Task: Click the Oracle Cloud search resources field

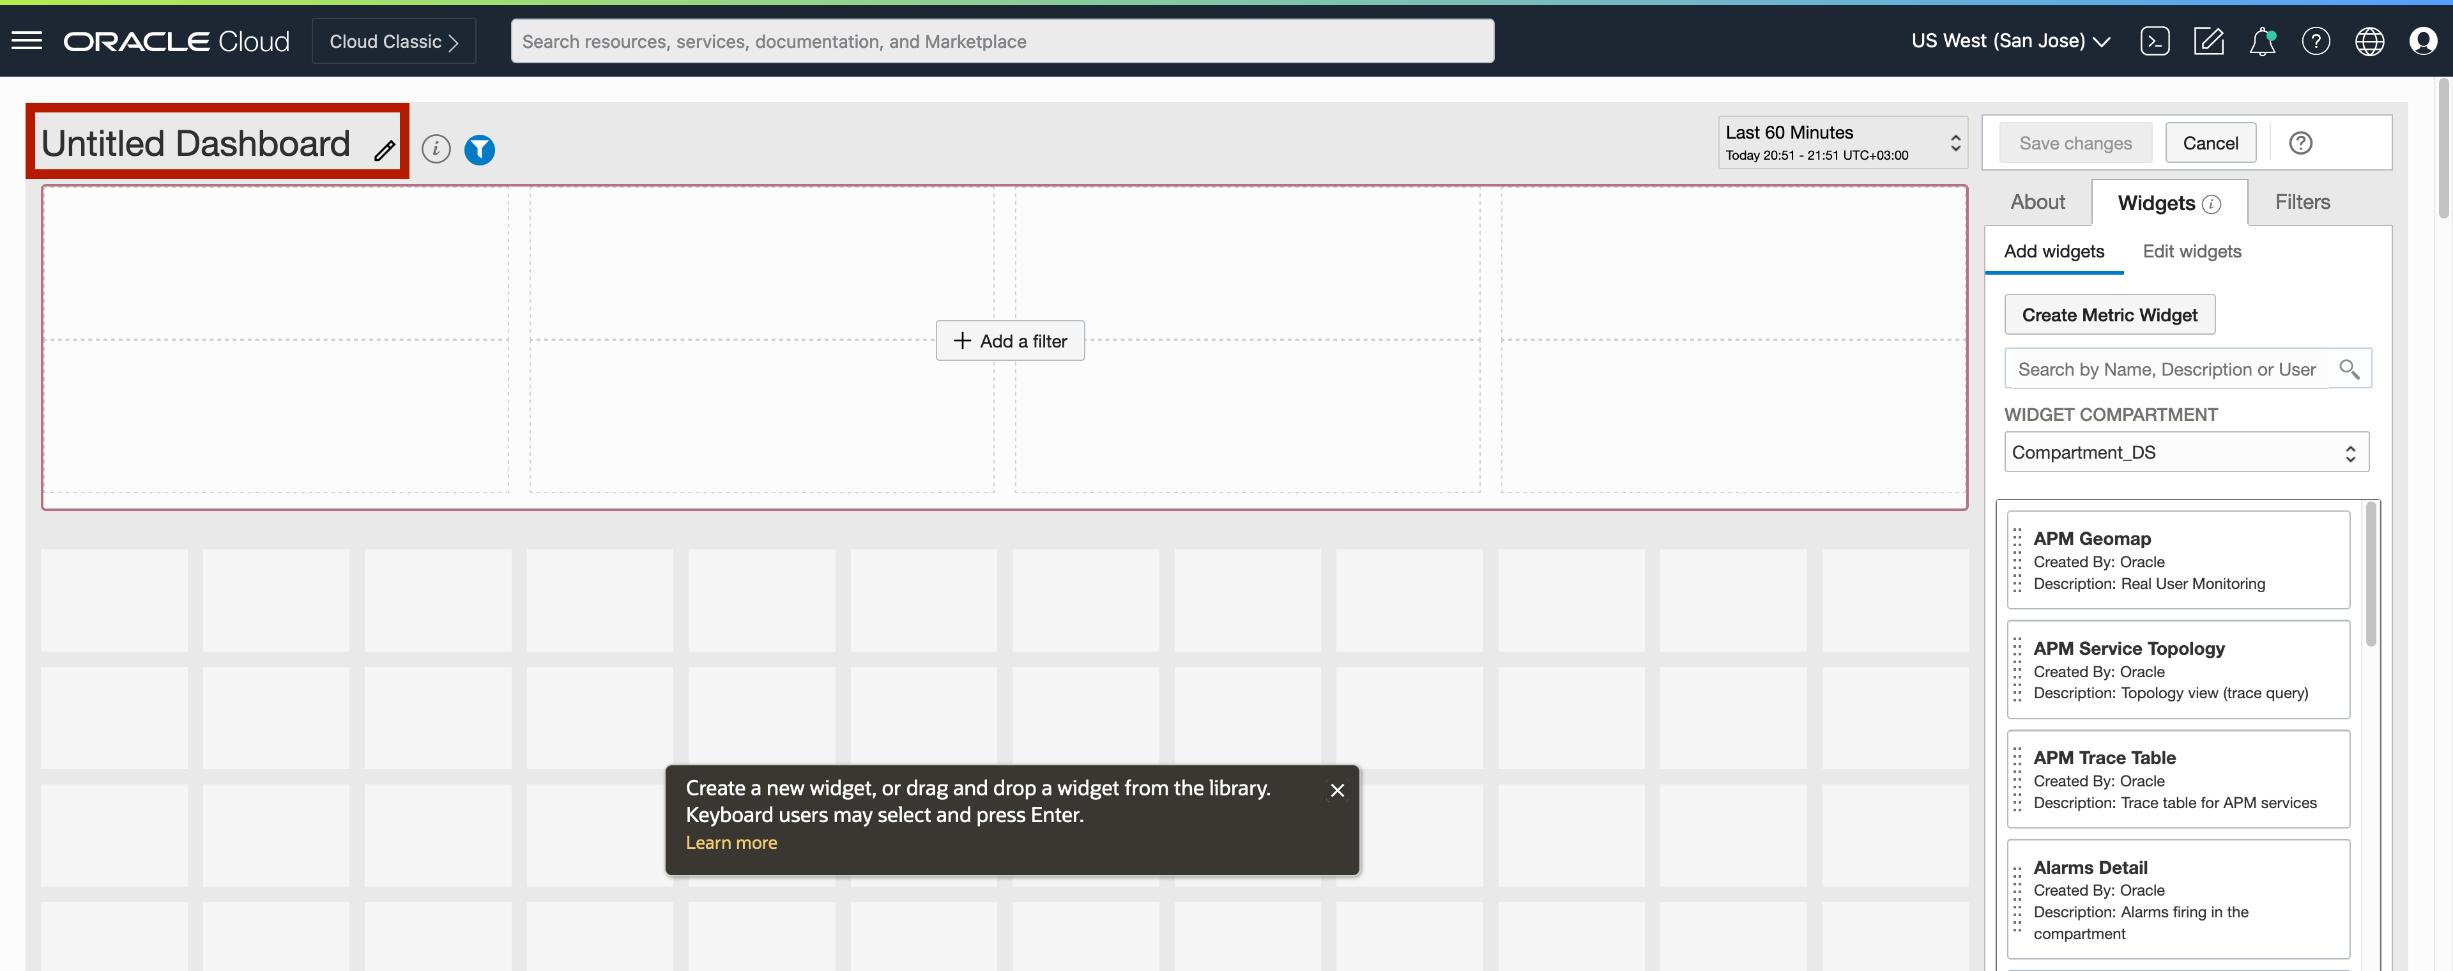Action: coord(1002,41)
